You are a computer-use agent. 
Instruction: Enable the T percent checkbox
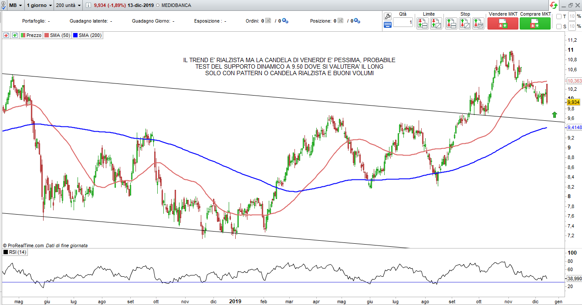[x=559, y=17]
